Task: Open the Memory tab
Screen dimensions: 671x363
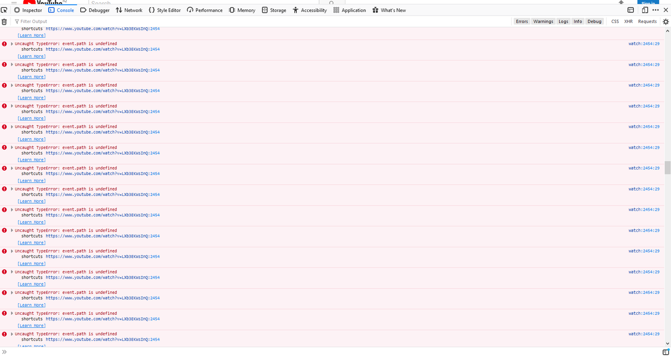Action: [242, 10]
